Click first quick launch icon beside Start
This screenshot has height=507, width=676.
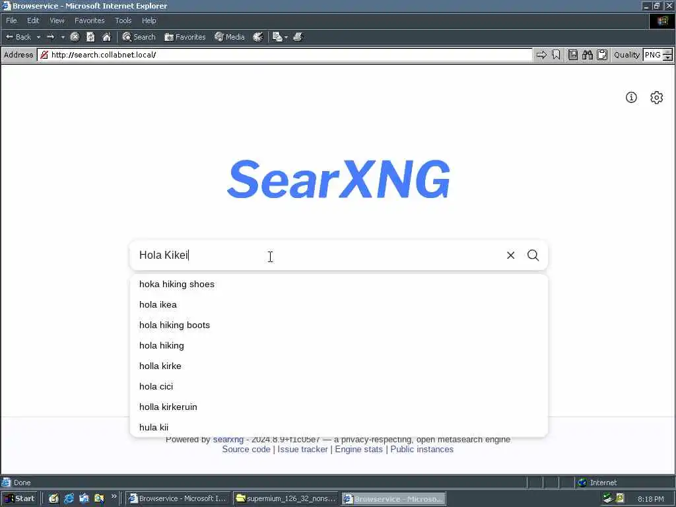53,498
